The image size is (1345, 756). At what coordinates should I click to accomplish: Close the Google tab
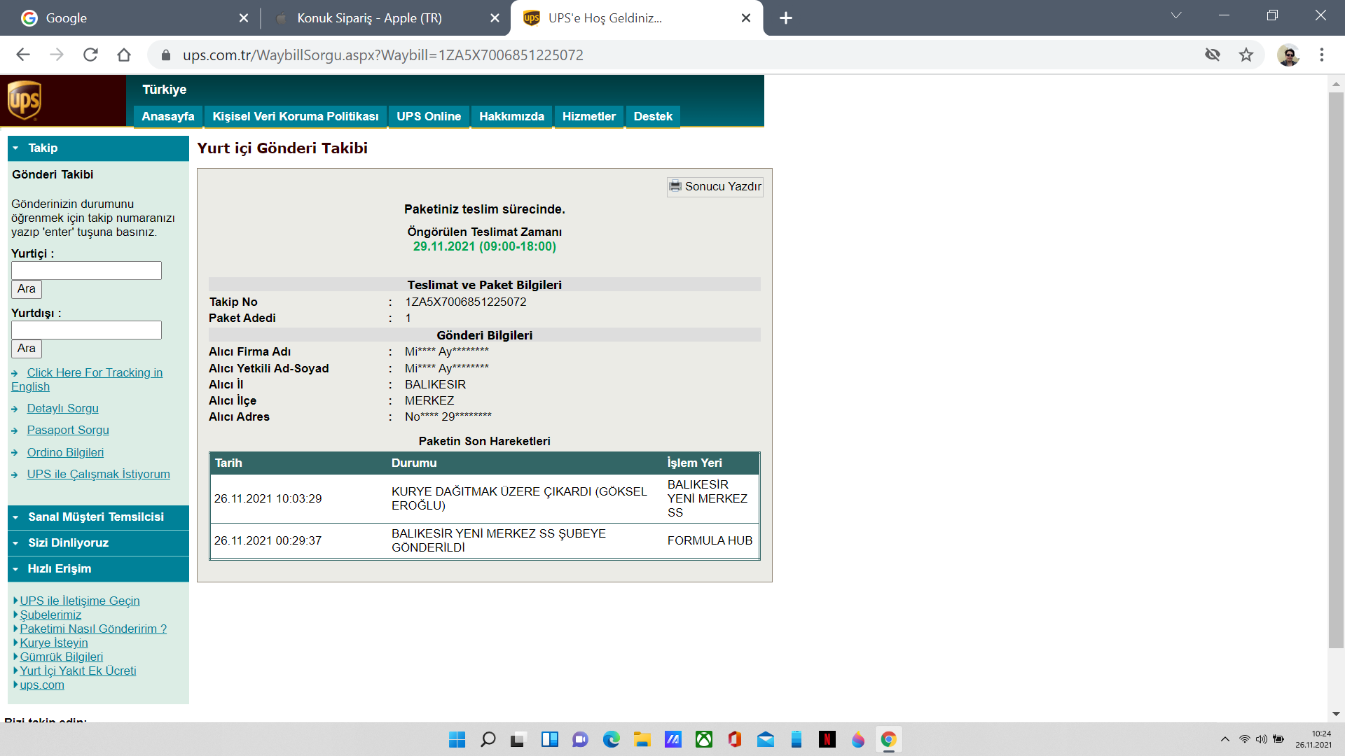pyautogui.click(x=244, y=18)
